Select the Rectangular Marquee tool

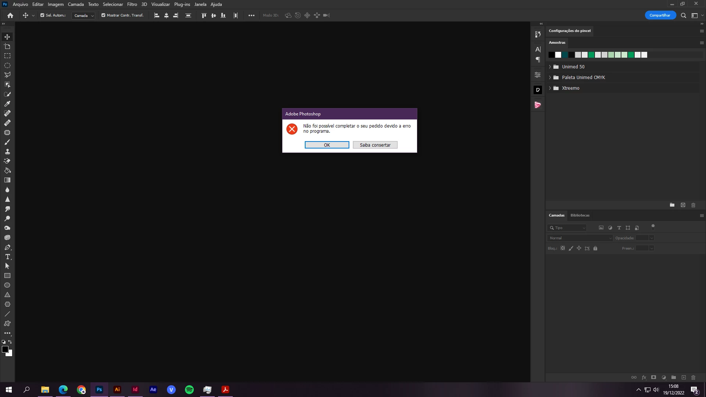pos(7,56)
